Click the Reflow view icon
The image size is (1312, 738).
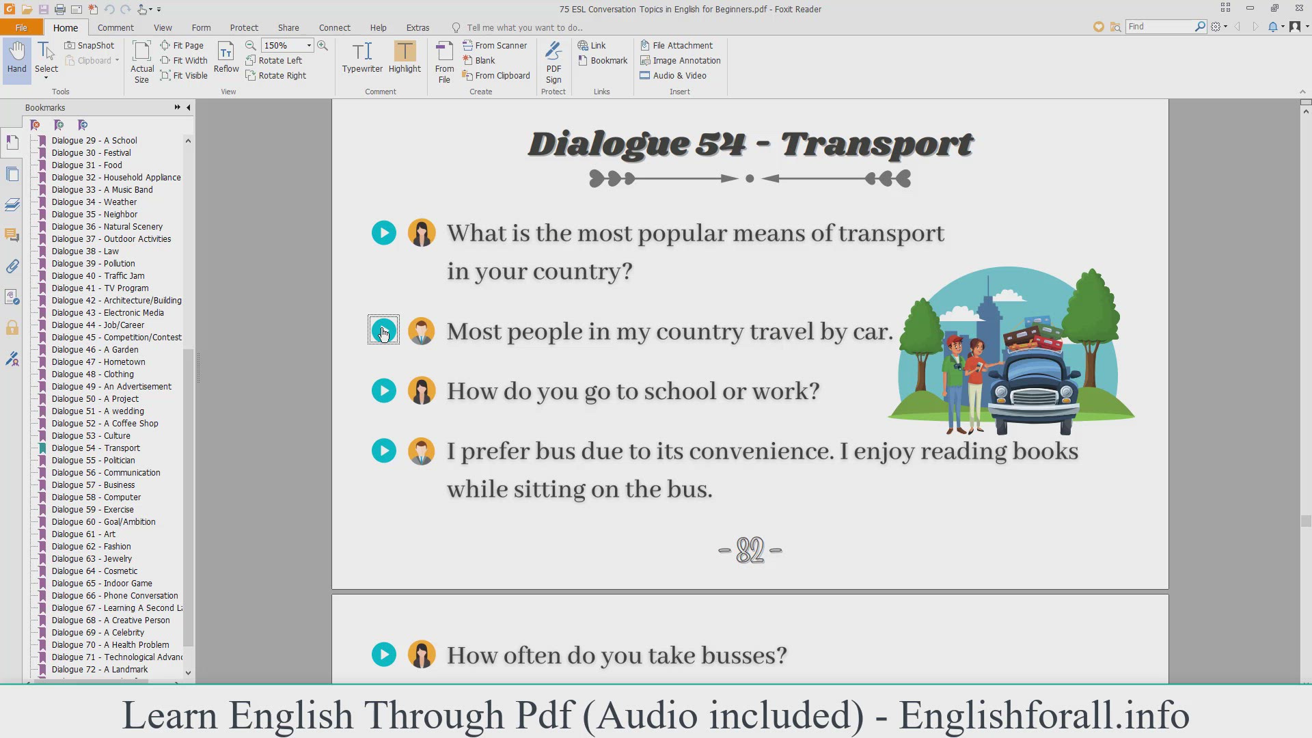(226, 57)
